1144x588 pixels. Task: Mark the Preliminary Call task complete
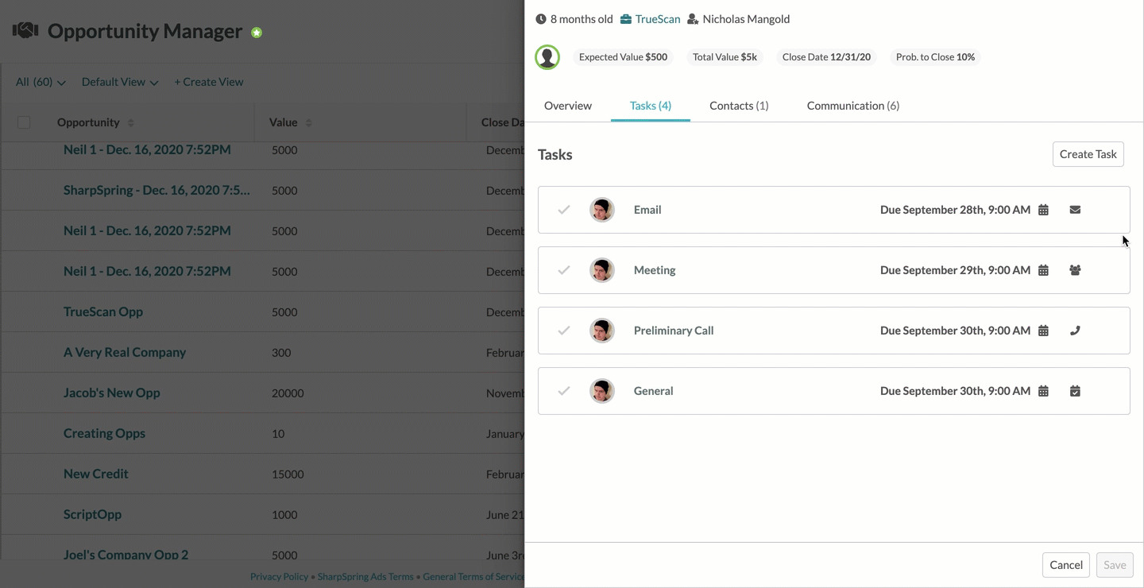[564, 331]
